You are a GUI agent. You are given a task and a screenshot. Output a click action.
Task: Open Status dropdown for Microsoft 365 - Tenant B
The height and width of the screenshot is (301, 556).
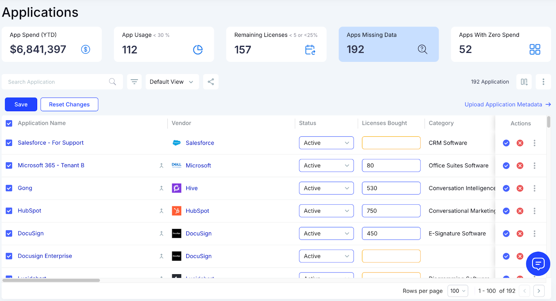[x=326, y=165]
